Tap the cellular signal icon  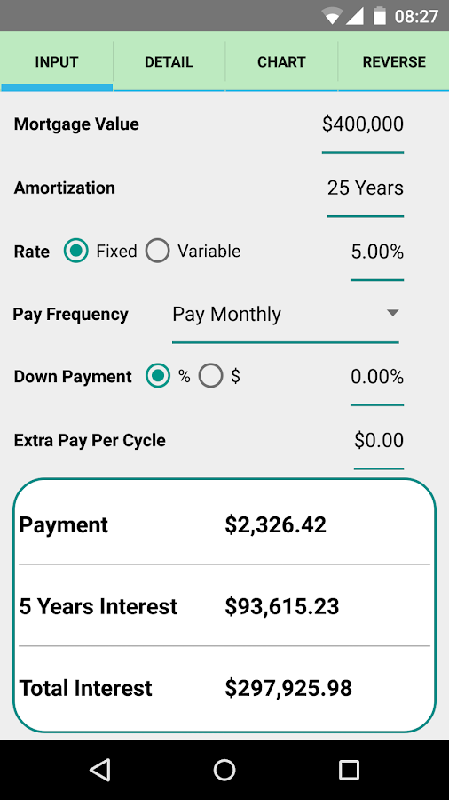(x=354, y=16)
